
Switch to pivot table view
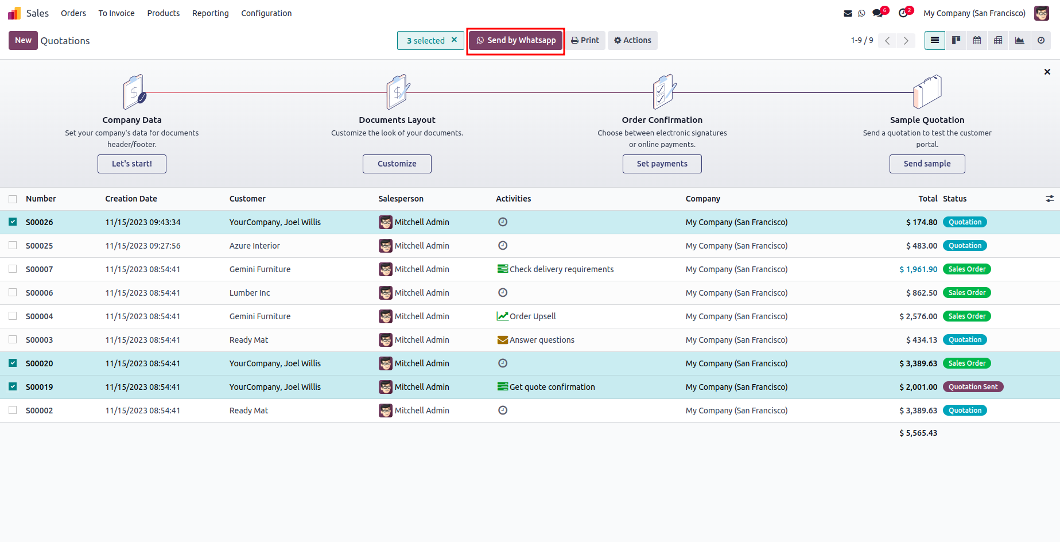point(999,40)
